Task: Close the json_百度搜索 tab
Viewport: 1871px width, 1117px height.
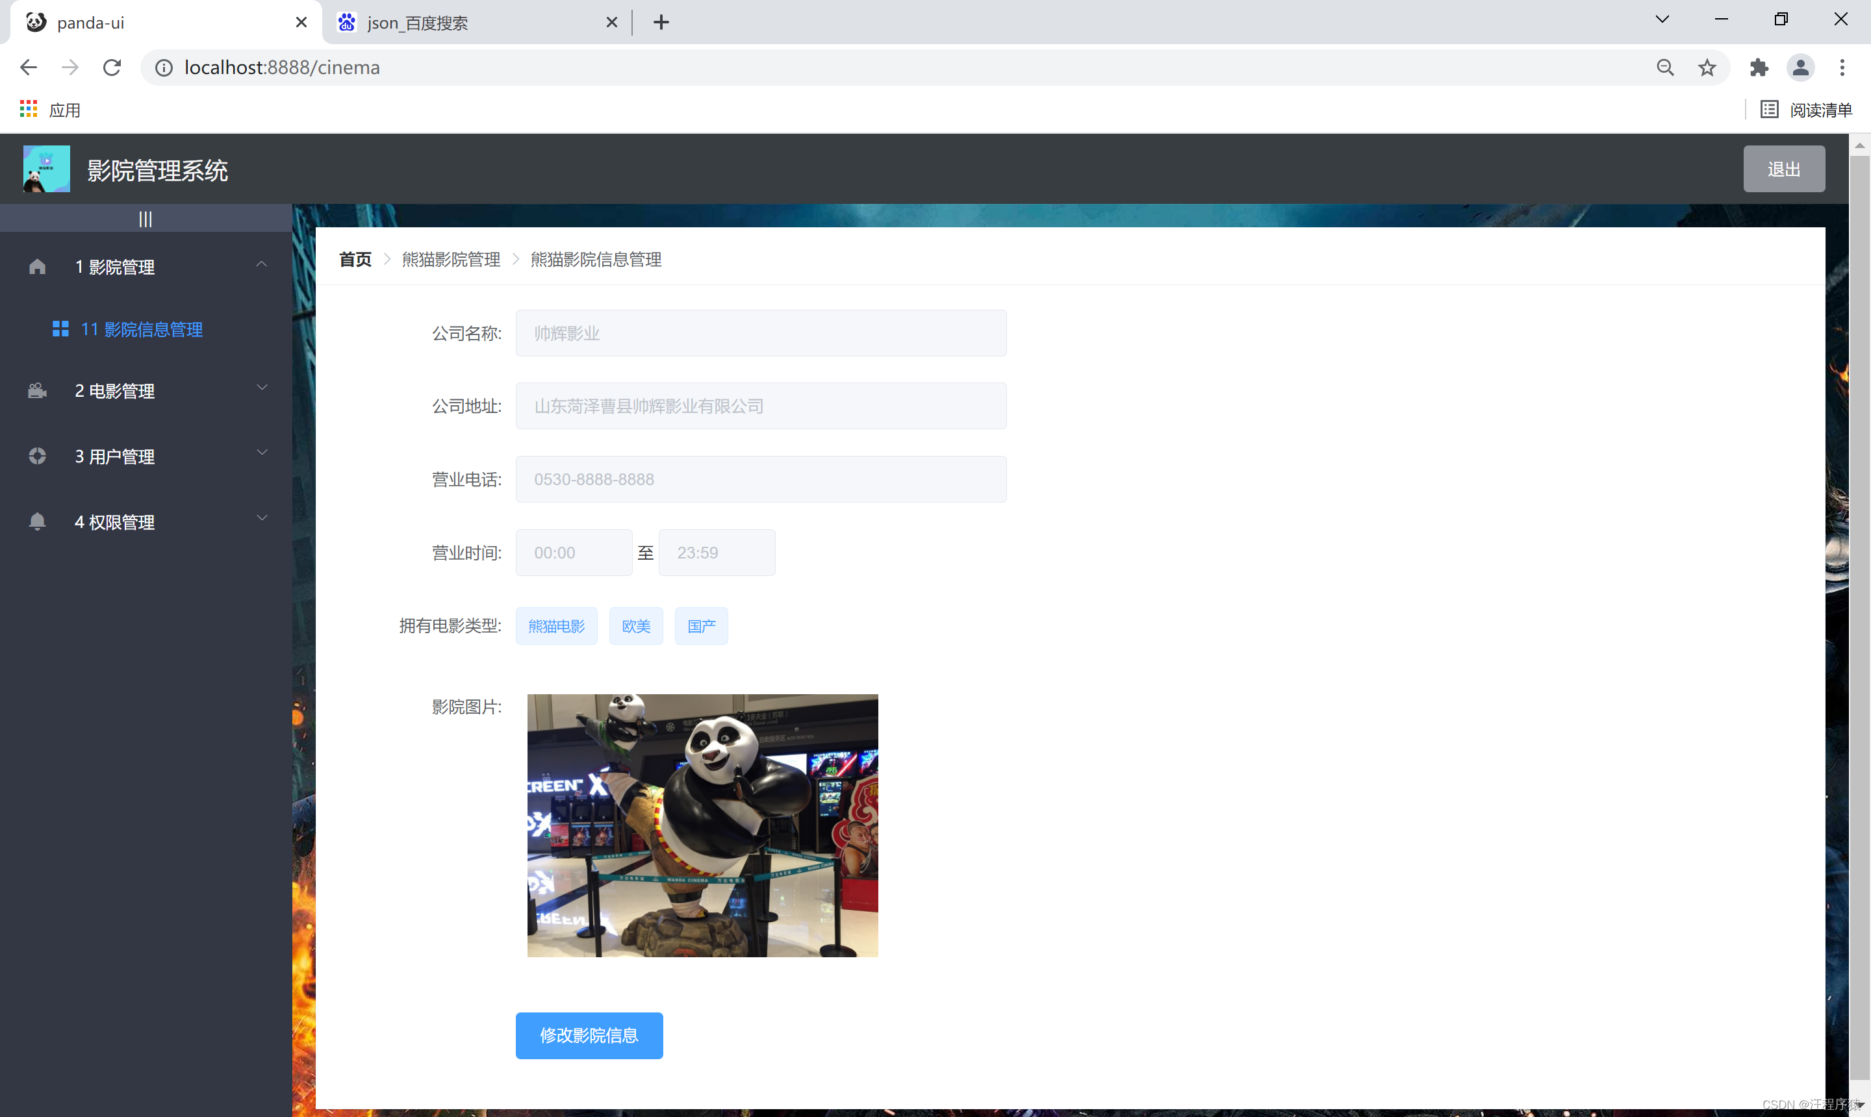Action: pos(611,23)
